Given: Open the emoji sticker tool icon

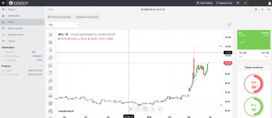Looking at the screenshot, I should click(x=50, y=88).
